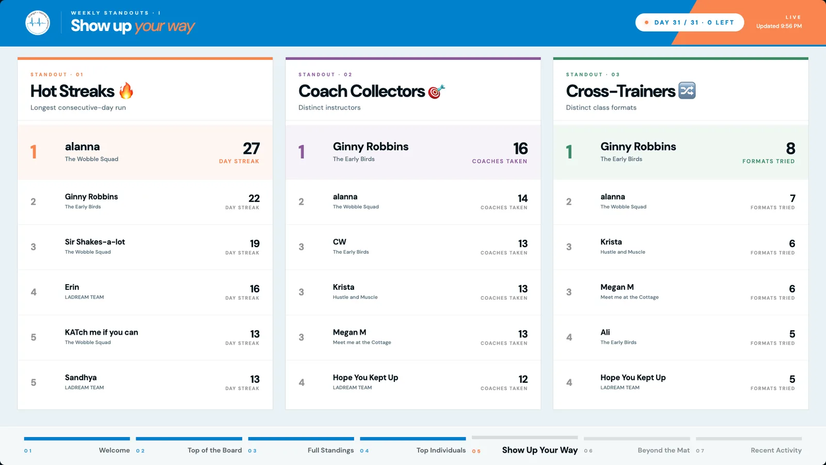Screen dimensions: 826x465
Task: Select alanna's 27 day streak row
Action: (145, 152)
